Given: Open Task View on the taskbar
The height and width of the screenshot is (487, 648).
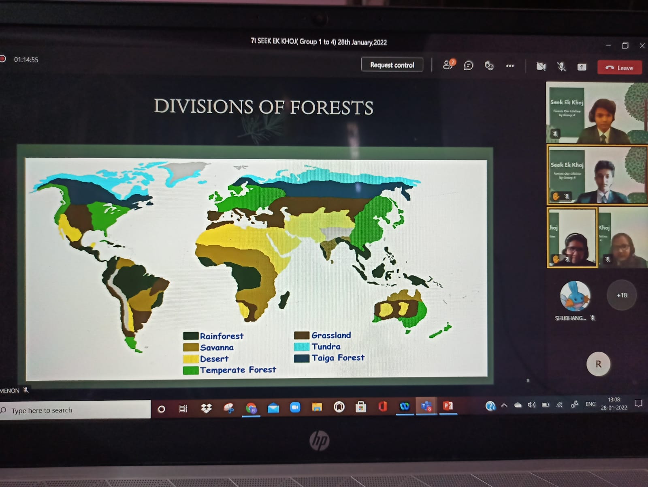Looking at the screenshot, I should coord(183,409).
